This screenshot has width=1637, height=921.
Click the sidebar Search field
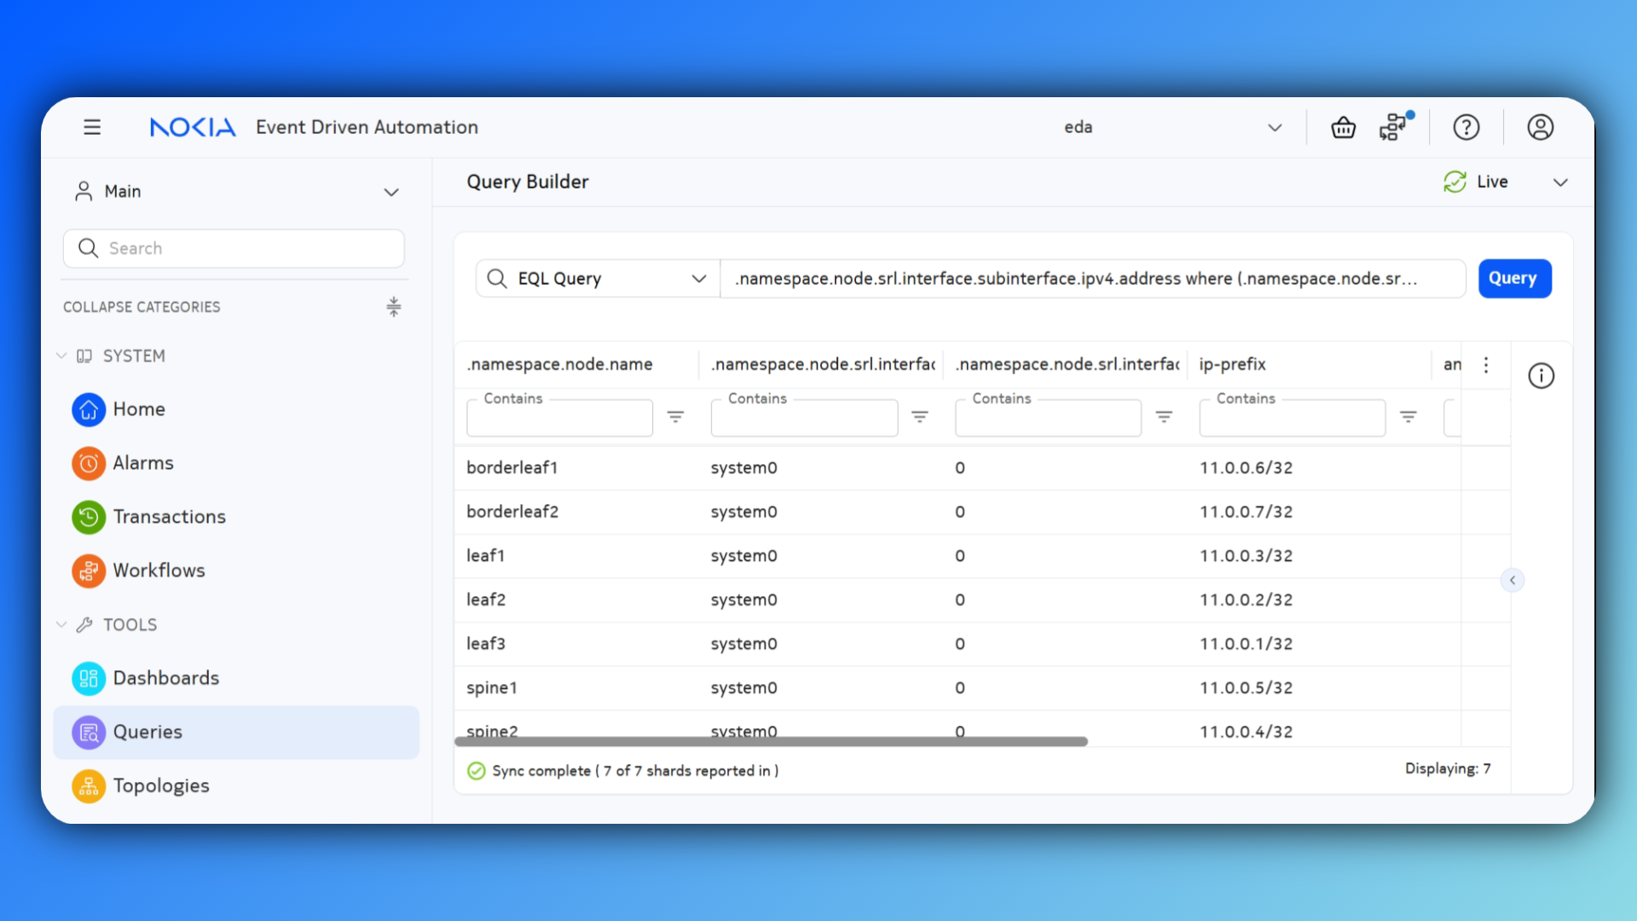click(x=234, y=248)
